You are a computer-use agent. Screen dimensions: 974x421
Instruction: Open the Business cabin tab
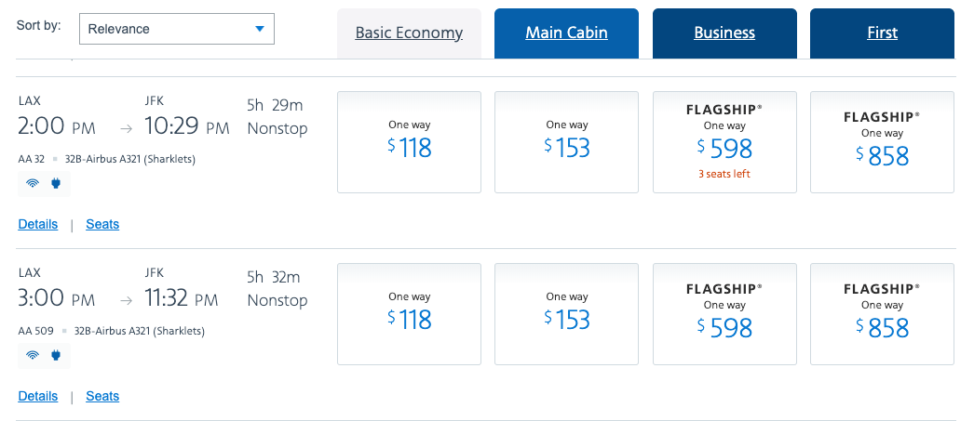tap(724, 33)
